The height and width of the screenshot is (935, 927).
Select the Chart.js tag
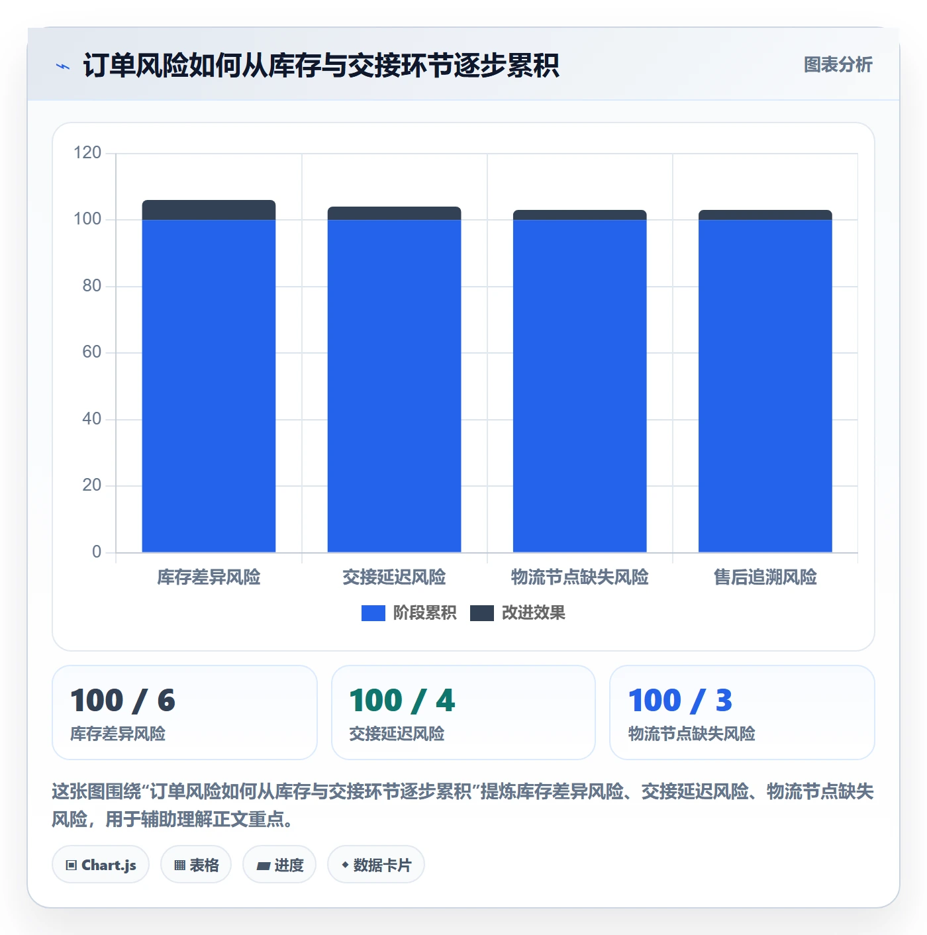pyautogui.click(x=101, y=865)
